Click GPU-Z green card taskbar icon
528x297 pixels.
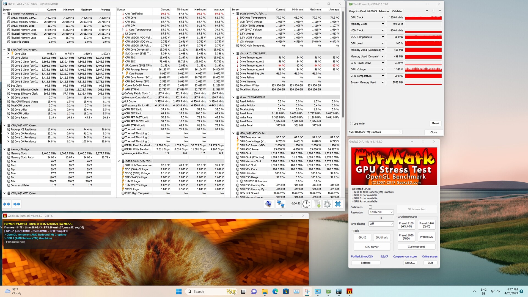pyautogui.click(x=328, y=291)
